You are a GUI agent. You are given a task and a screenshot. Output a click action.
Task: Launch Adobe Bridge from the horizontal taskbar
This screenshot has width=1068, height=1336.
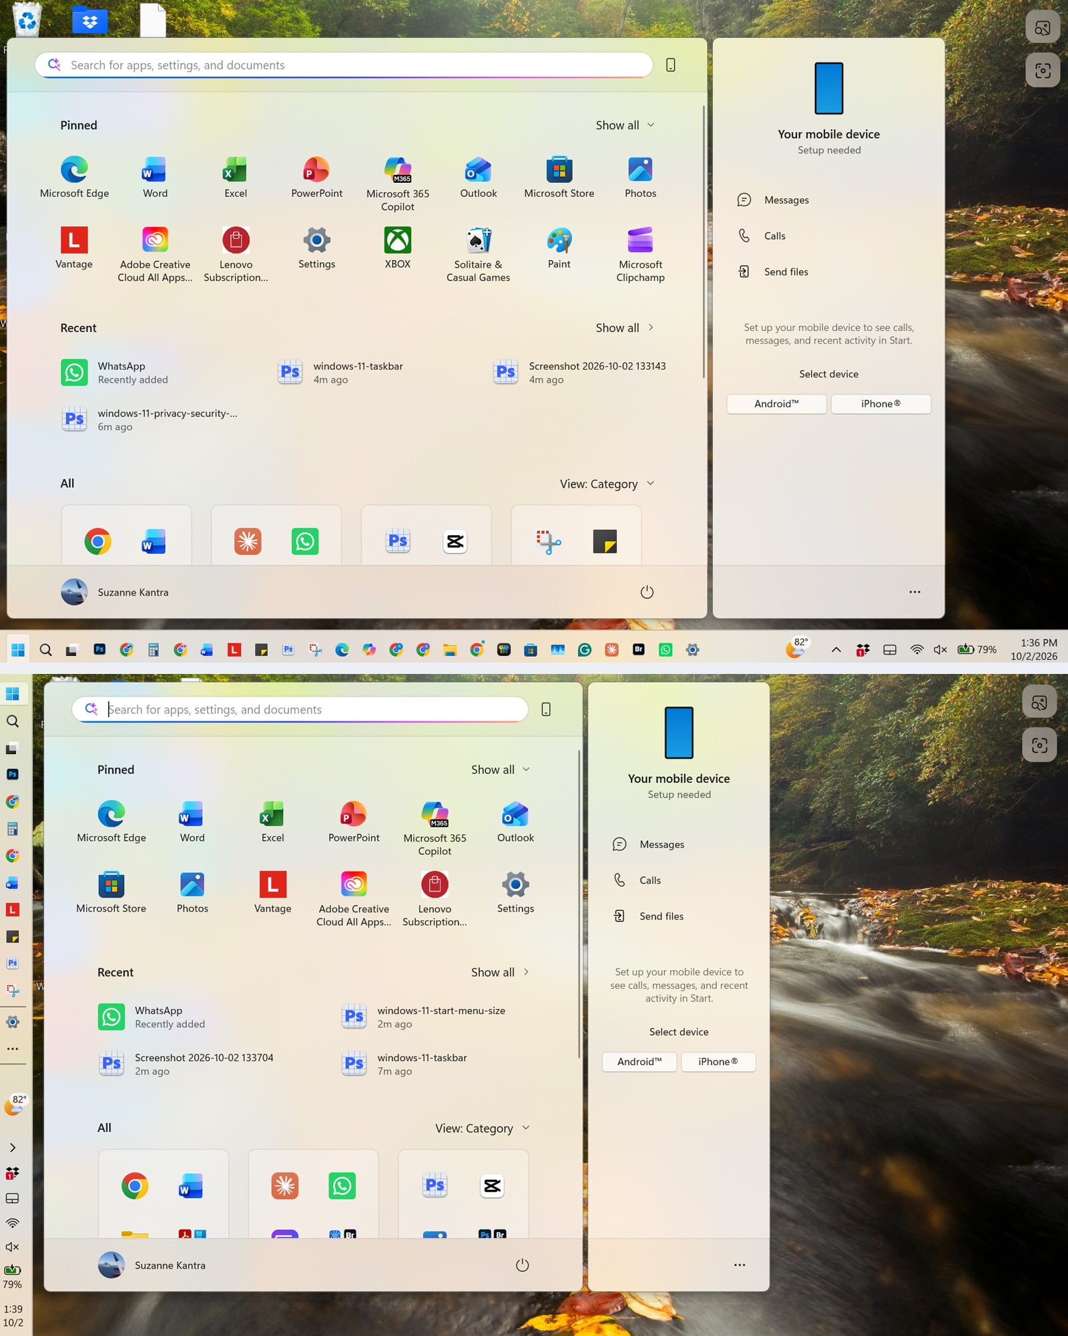(x=639, y=649)
